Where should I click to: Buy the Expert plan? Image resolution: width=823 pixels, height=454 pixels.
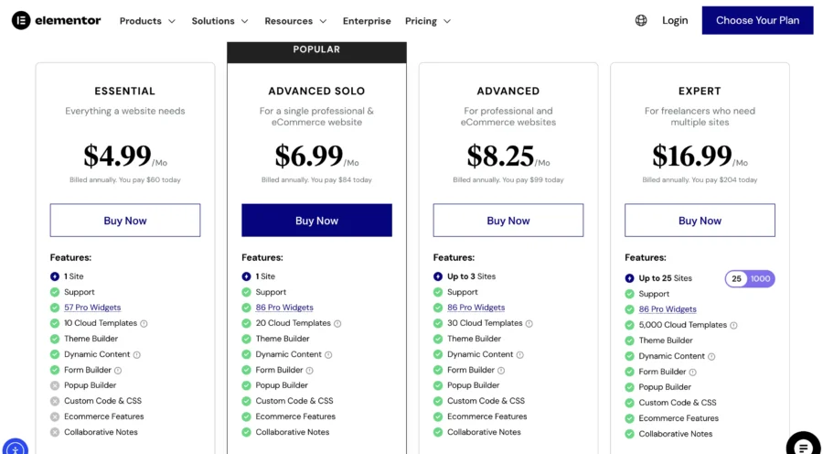(700, 221)
